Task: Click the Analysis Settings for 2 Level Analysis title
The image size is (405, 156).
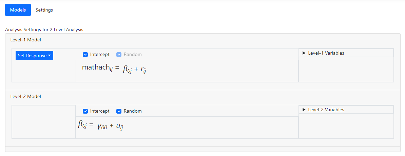Action: coord(44,30)
